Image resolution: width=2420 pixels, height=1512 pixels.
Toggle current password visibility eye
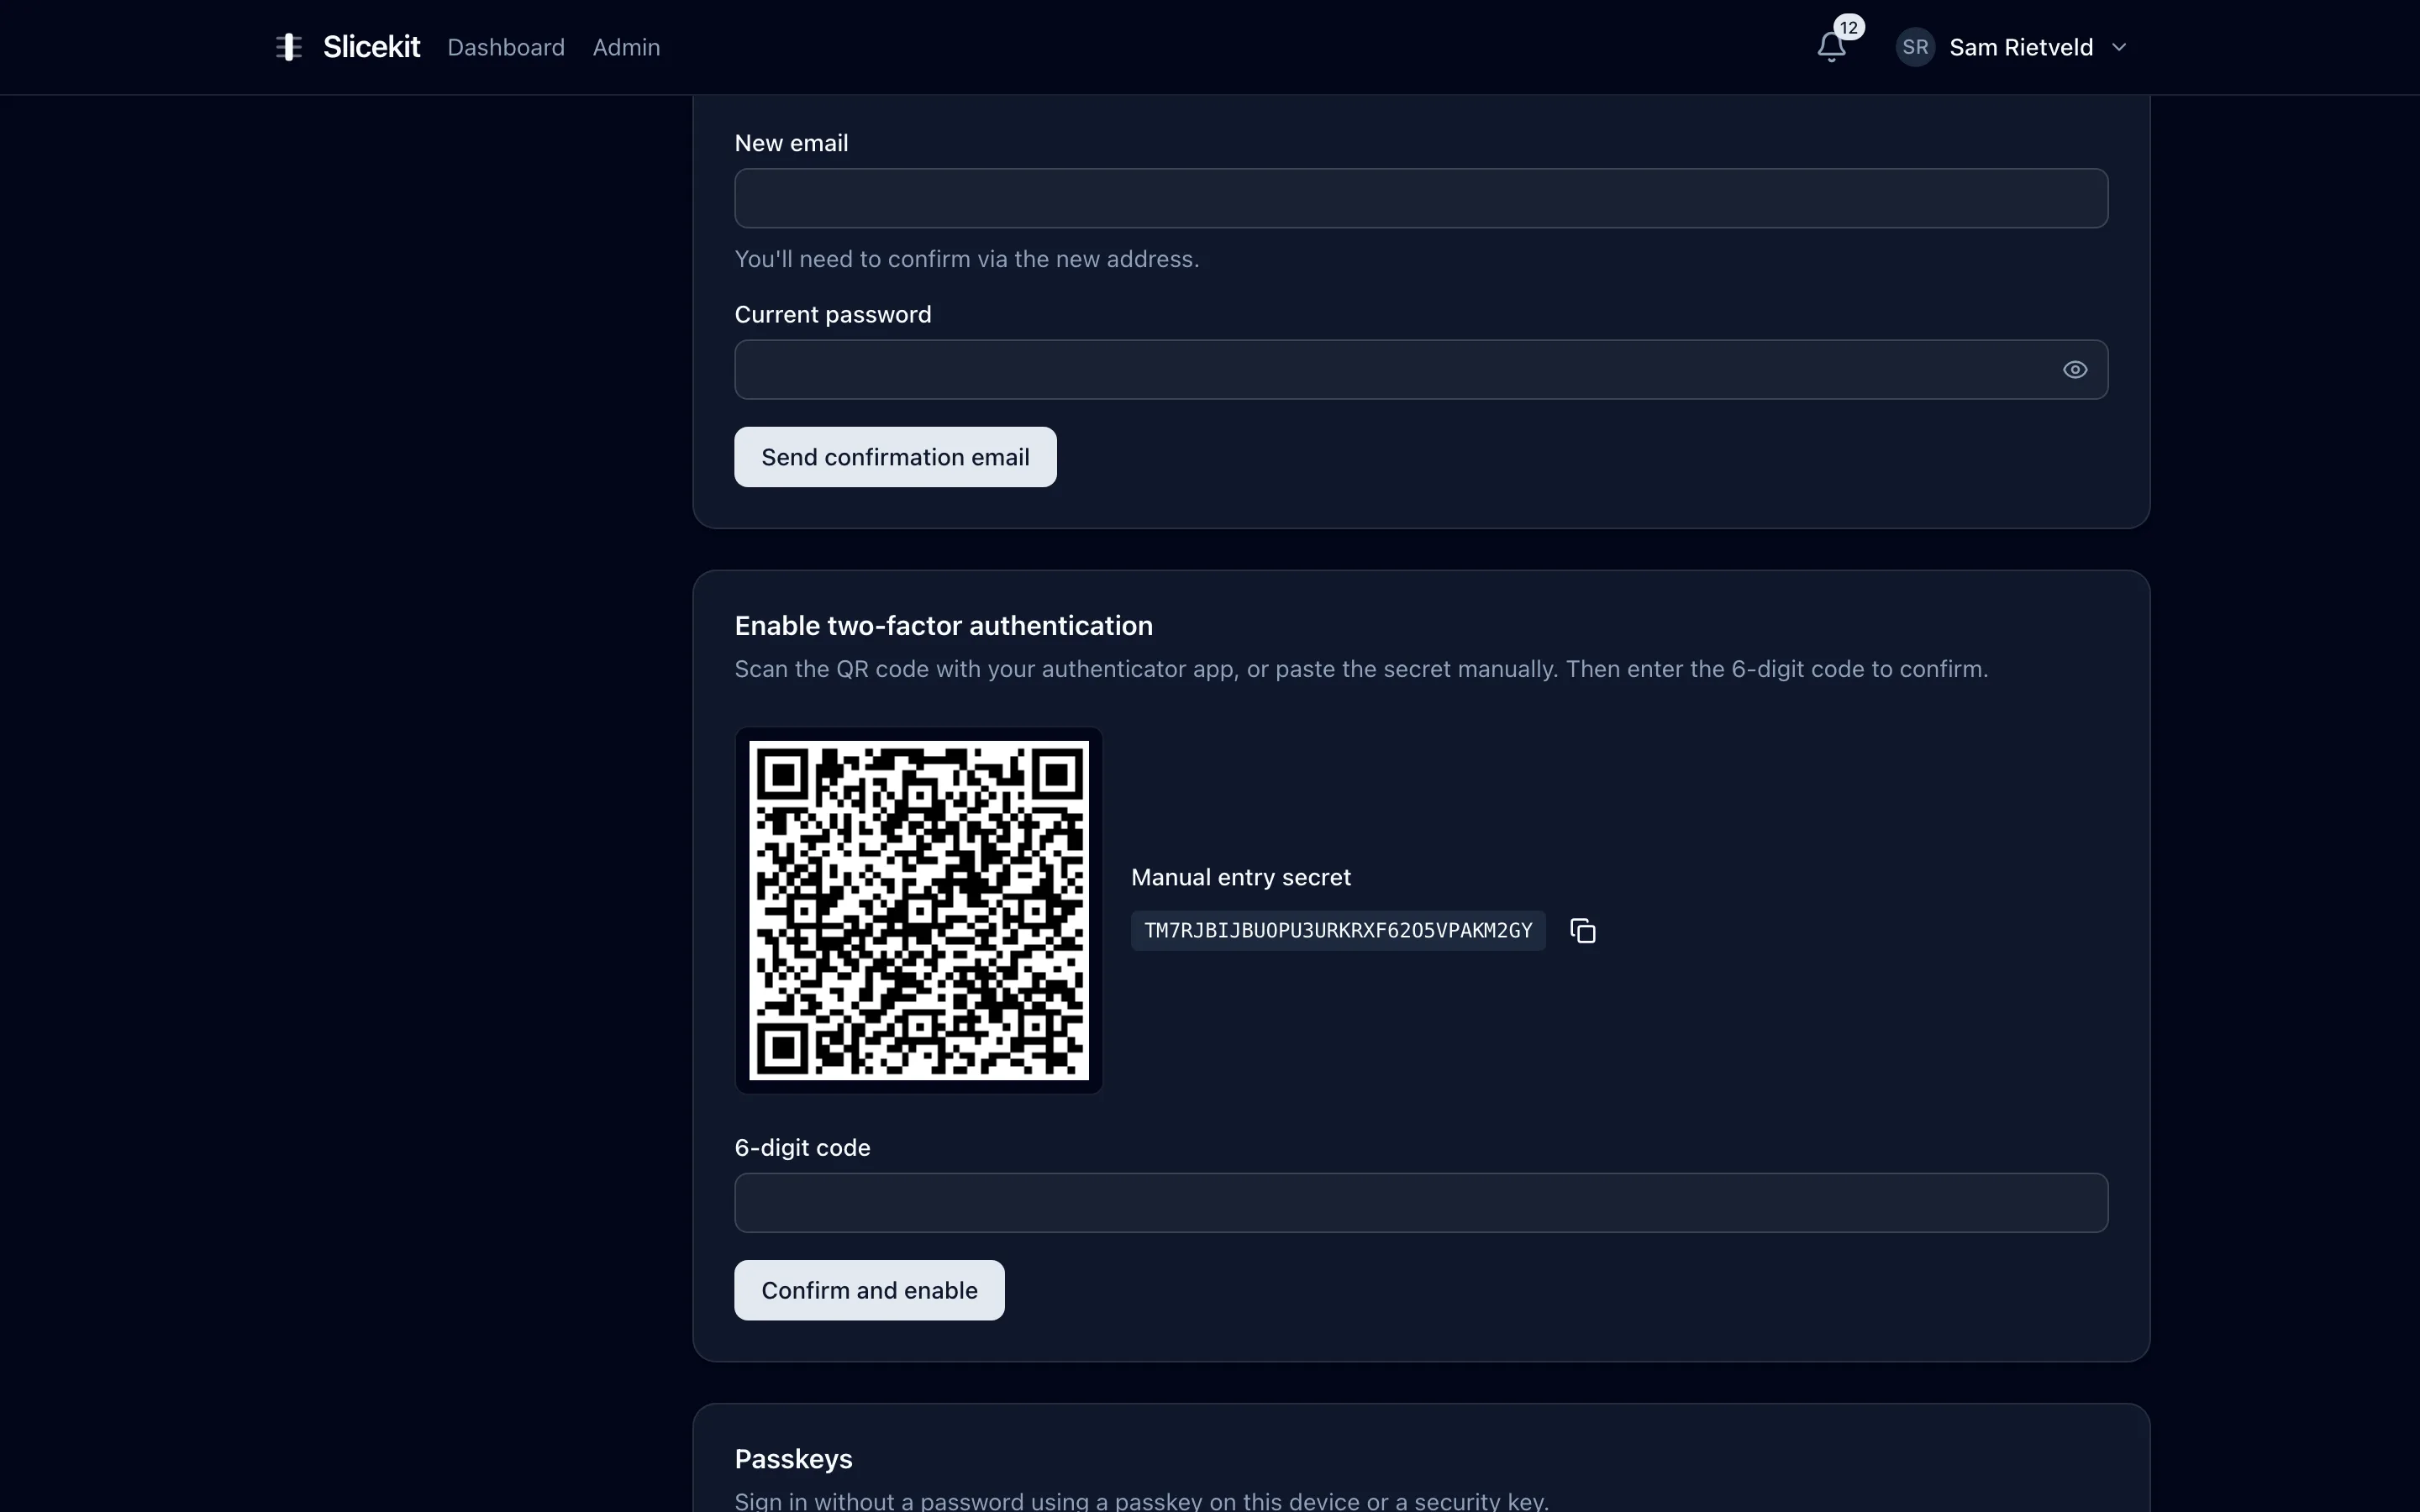point(2075,370)
